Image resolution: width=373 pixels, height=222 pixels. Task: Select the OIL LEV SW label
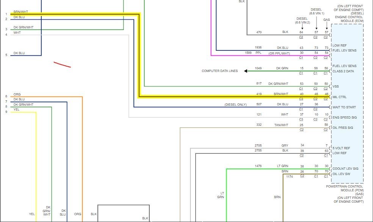click(341, 174)
